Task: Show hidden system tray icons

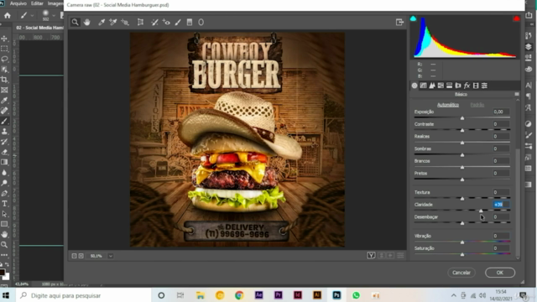Action: point(453,295)
